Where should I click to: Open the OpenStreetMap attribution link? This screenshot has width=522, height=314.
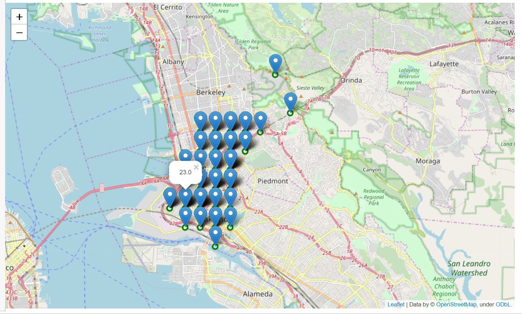pyautogui.click(x=456, y=305)
